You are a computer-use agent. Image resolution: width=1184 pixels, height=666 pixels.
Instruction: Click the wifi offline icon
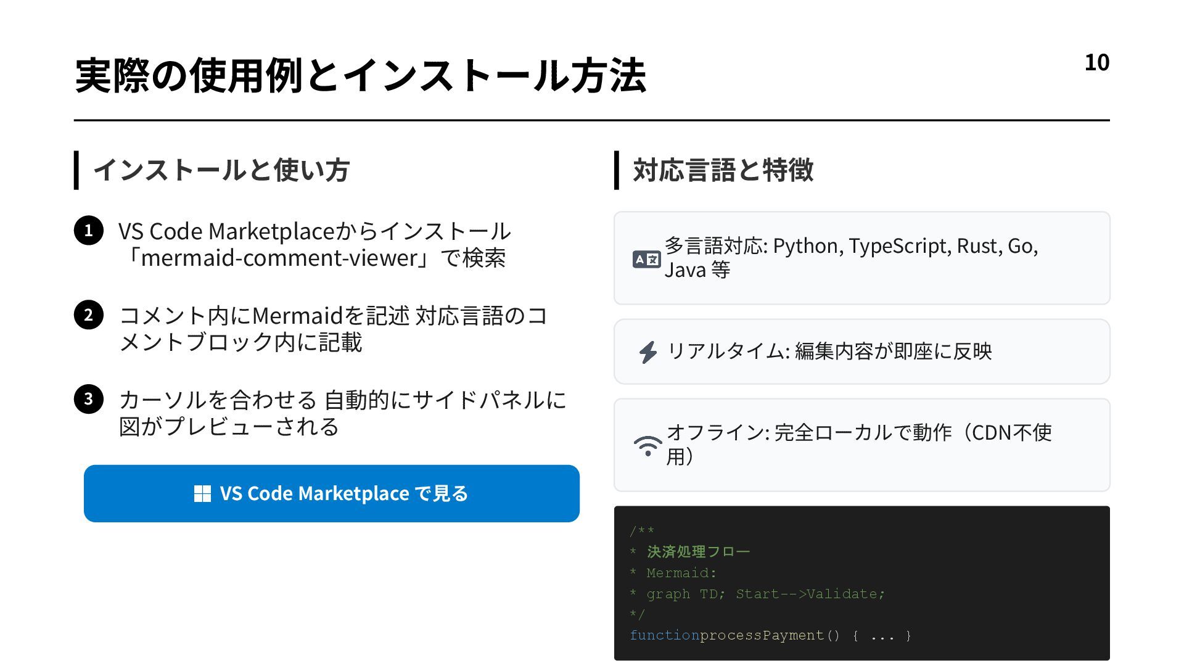647,445
